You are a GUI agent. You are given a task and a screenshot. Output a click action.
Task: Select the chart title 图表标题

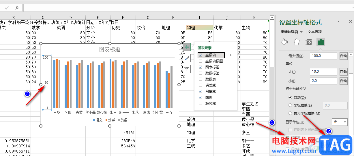pyautogui.click(x=110, y=50)
